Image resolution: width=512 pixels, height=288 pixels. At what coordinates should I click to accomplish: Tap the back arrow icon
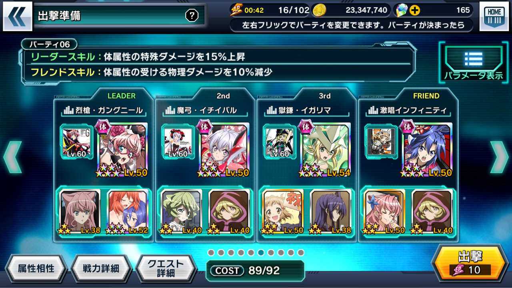pos(17,16)
